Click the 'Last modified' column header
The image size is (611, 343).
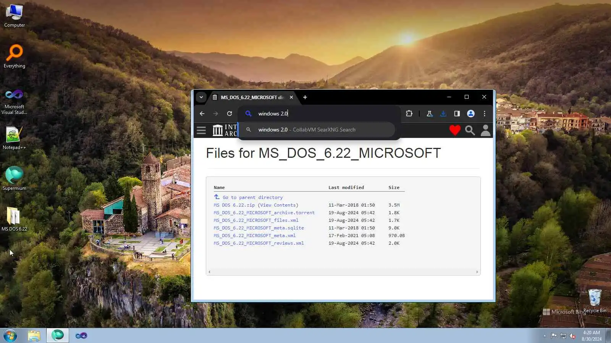tap(346, 188)
